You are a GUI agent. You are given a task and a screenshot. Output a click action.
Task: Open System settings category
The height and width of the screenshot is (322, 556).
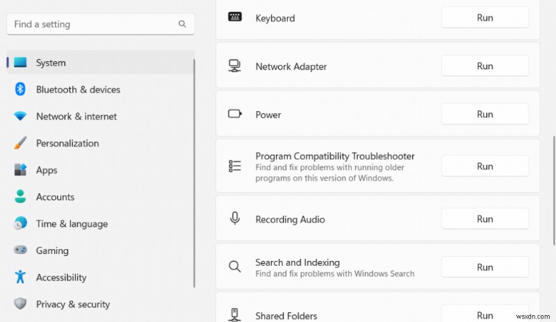(x=101, y=62)
